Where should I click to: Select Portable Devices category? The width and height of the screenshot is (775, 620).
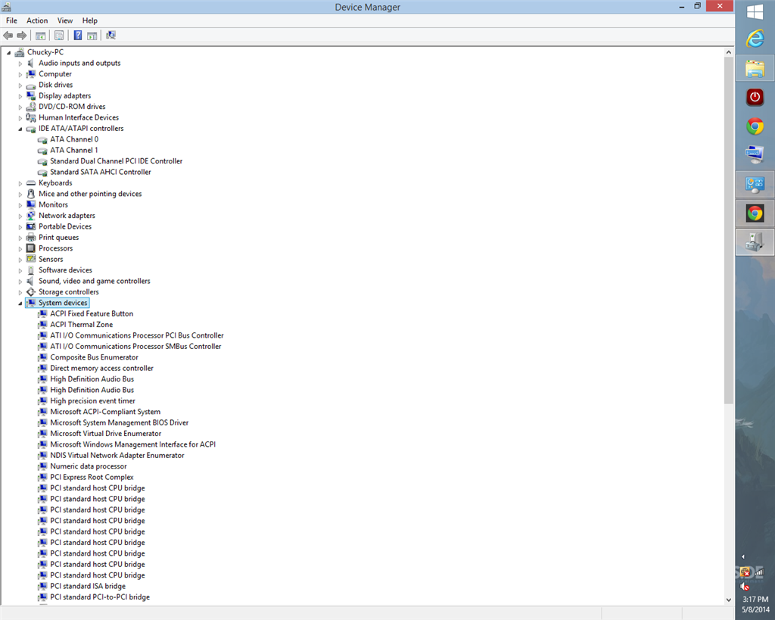click(65, 226)
